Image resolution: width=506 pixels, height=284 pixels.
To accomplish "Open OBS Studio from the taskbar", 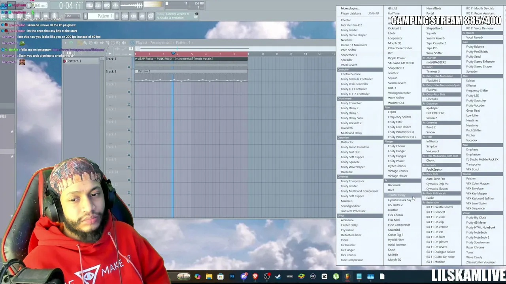I will click(267, 277).
